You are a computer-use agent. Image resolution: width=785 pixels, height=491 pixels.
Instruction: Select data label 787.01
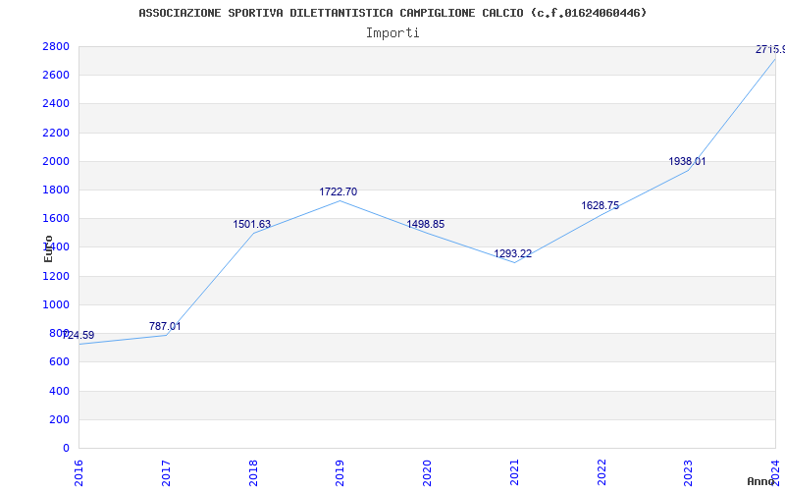click(x=165, y=326)
